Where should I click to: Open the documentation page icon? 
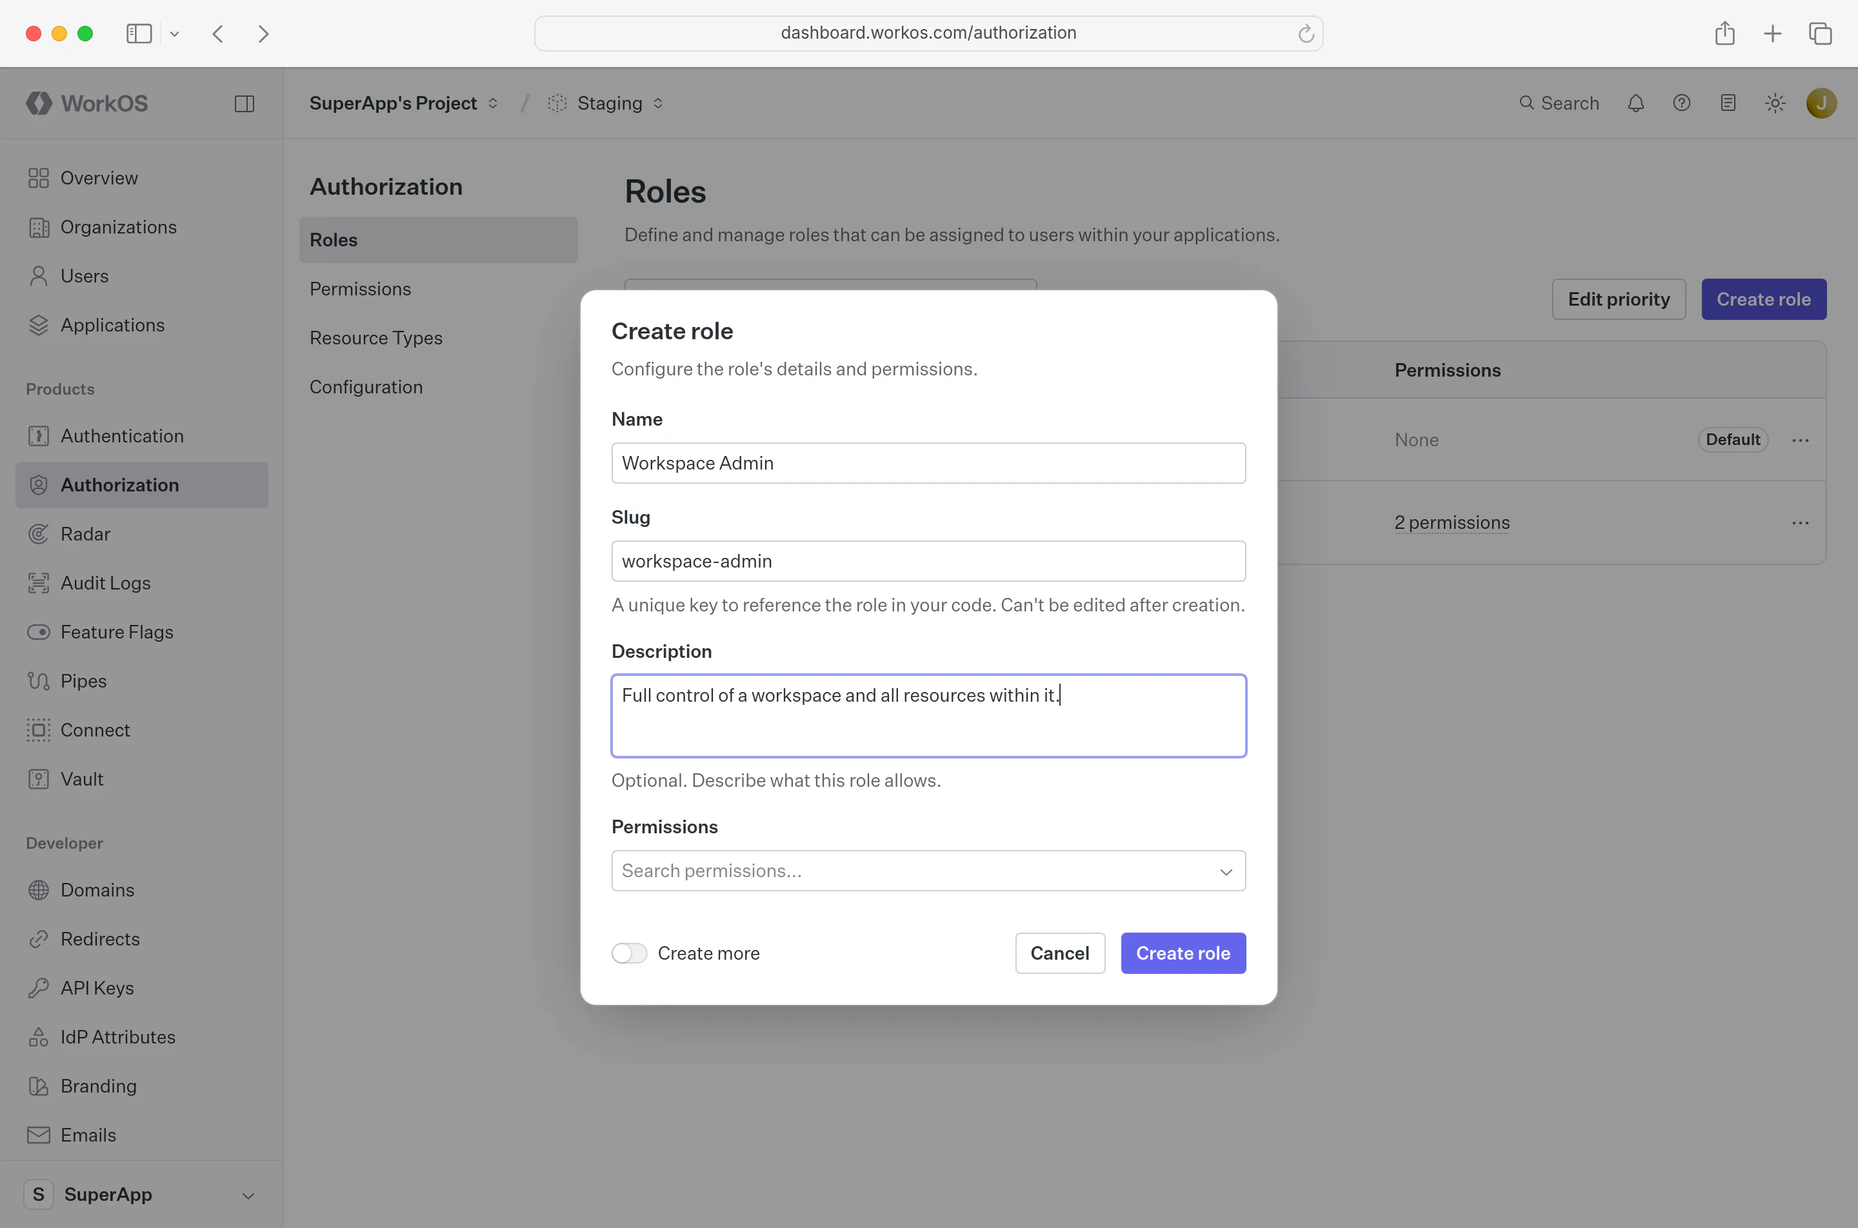point(1728,103)
